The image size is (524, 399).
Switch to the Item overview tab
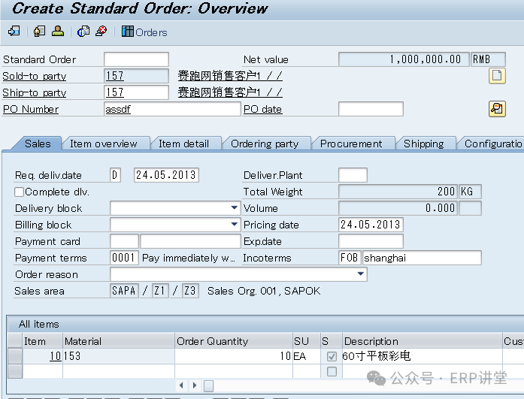pos(104,144)
